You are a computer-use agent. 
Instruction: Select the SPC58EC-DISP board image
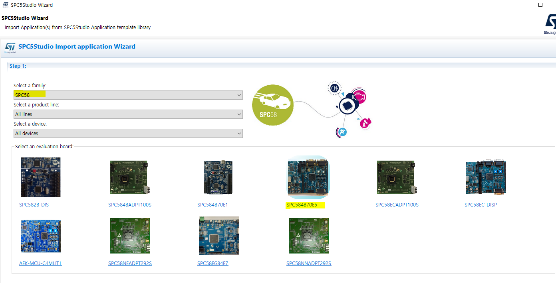click(x=486, y=177)
